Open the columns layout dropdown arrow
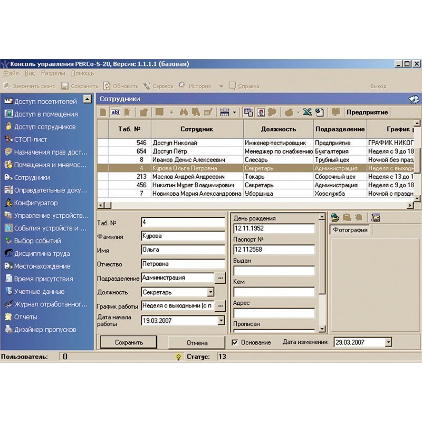 [x=234, y=112]
